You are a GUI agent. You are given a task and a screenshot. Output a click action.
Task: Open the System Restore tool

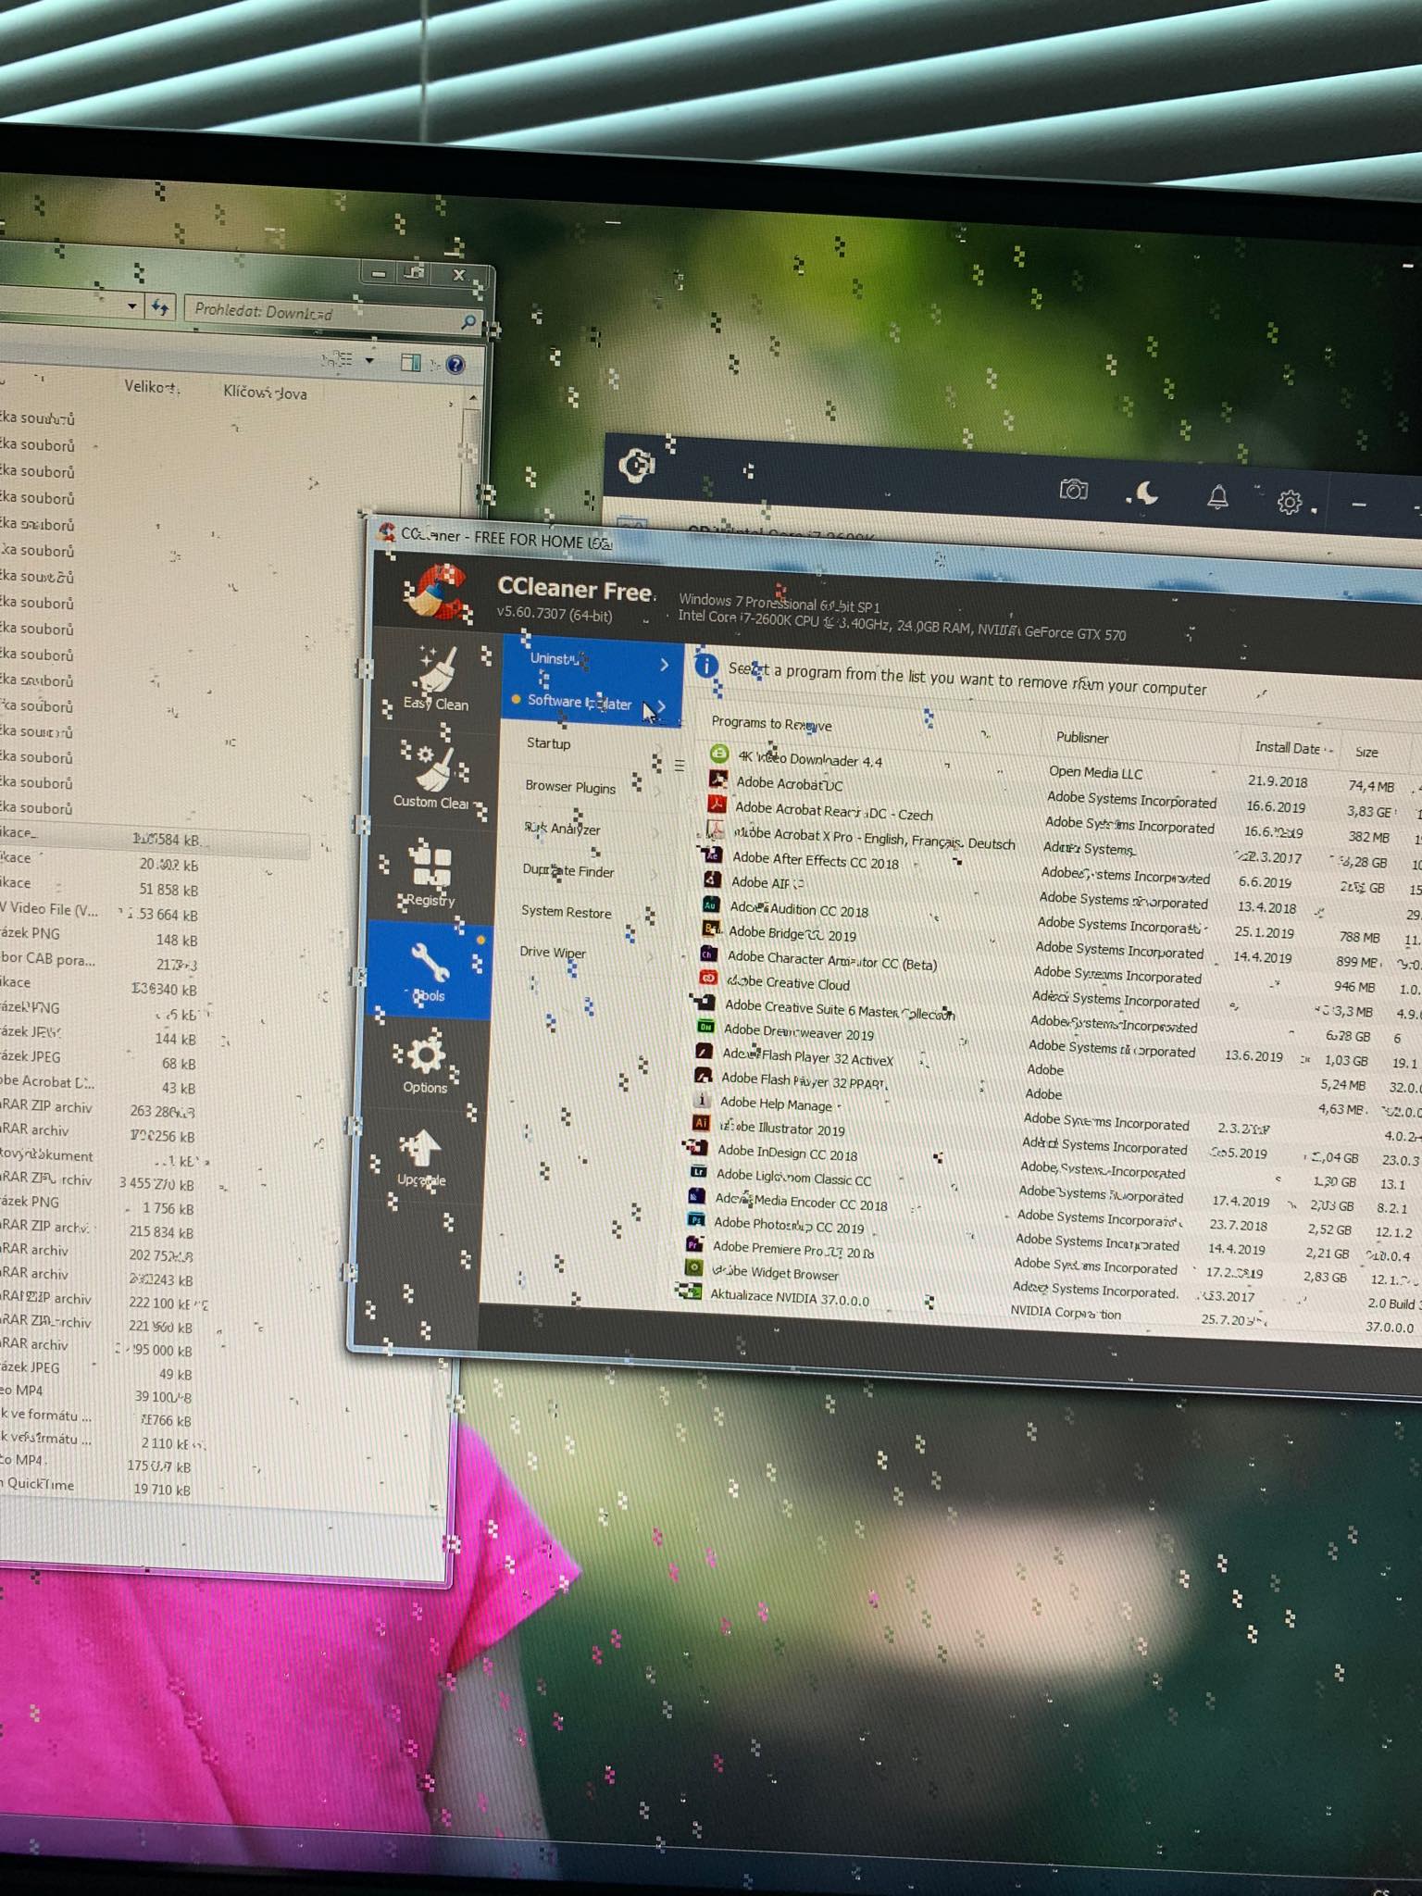tap(566, 912)
